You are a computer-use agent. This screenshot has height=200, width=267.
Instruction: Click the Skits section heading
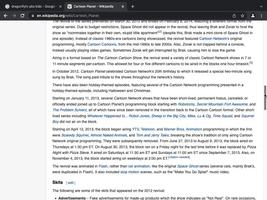[x=58, y=182]
